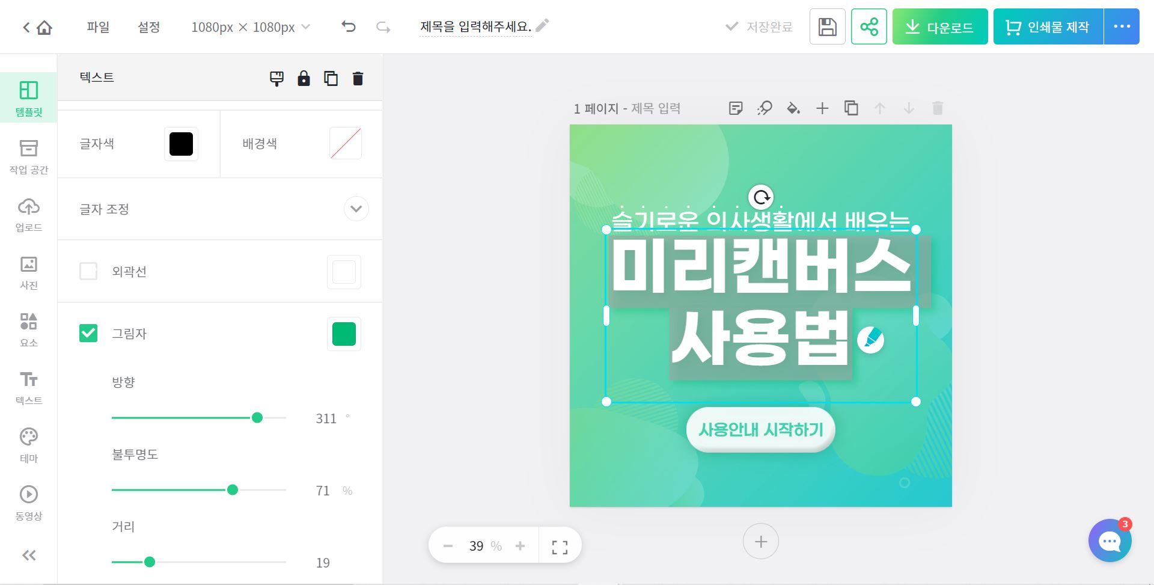Image resolution: width=1154 pixels, height=585 pixels.
Task: Click the 불투명도 slider handle
Action: click(x=233, y=490)
